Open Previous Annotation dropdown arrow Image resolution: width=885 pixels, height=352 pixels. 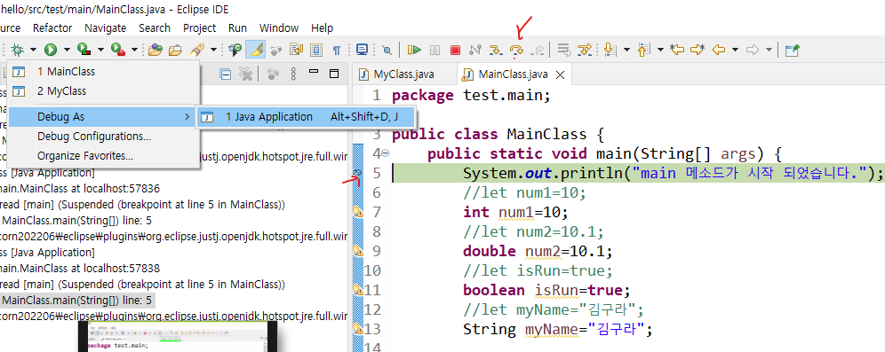[x=660, y=51]
